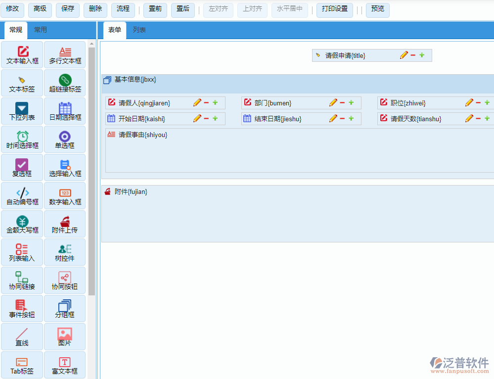Edit the 请假人 field with pencil icon
This screenshot has width=494, height=379.
(197, 103)
